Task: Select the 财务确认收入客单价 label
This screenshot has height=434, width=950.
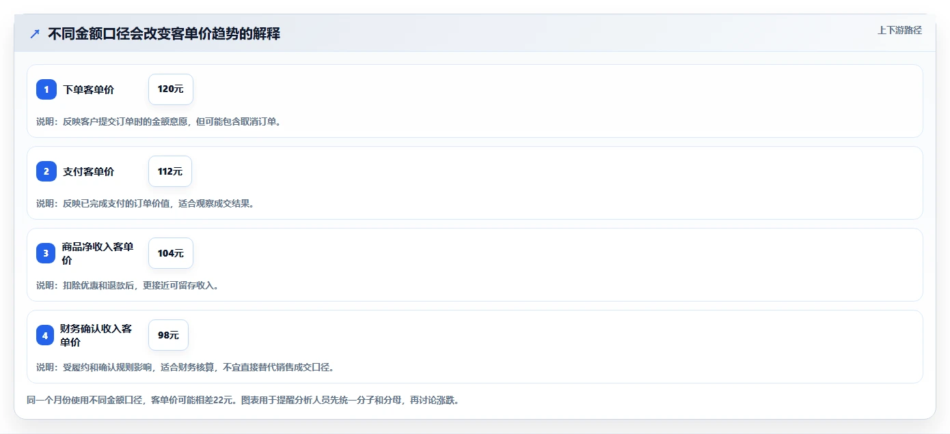Action: pyautogui.click(x=96, y=335)
